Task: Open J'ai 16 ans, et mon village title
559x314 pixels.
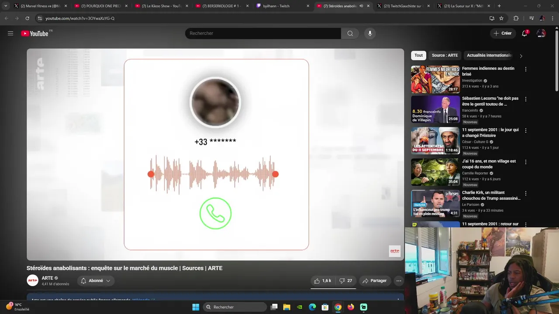Action: (x=489, y=164)
